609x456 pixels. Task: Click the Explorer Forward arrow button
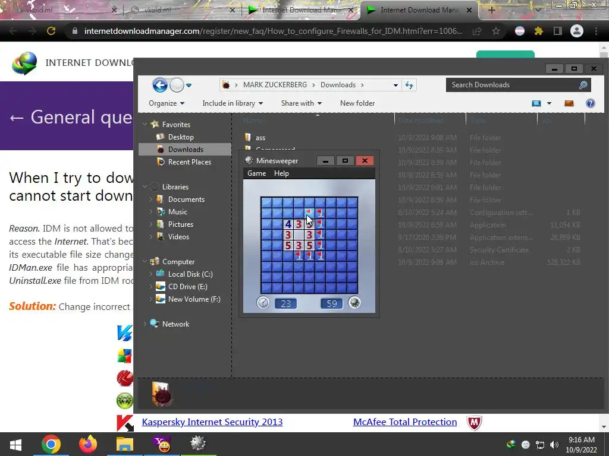point(177,85)
